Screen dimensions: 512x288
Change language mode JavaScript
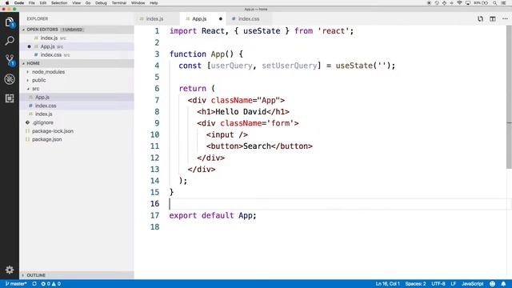(472, 284)
